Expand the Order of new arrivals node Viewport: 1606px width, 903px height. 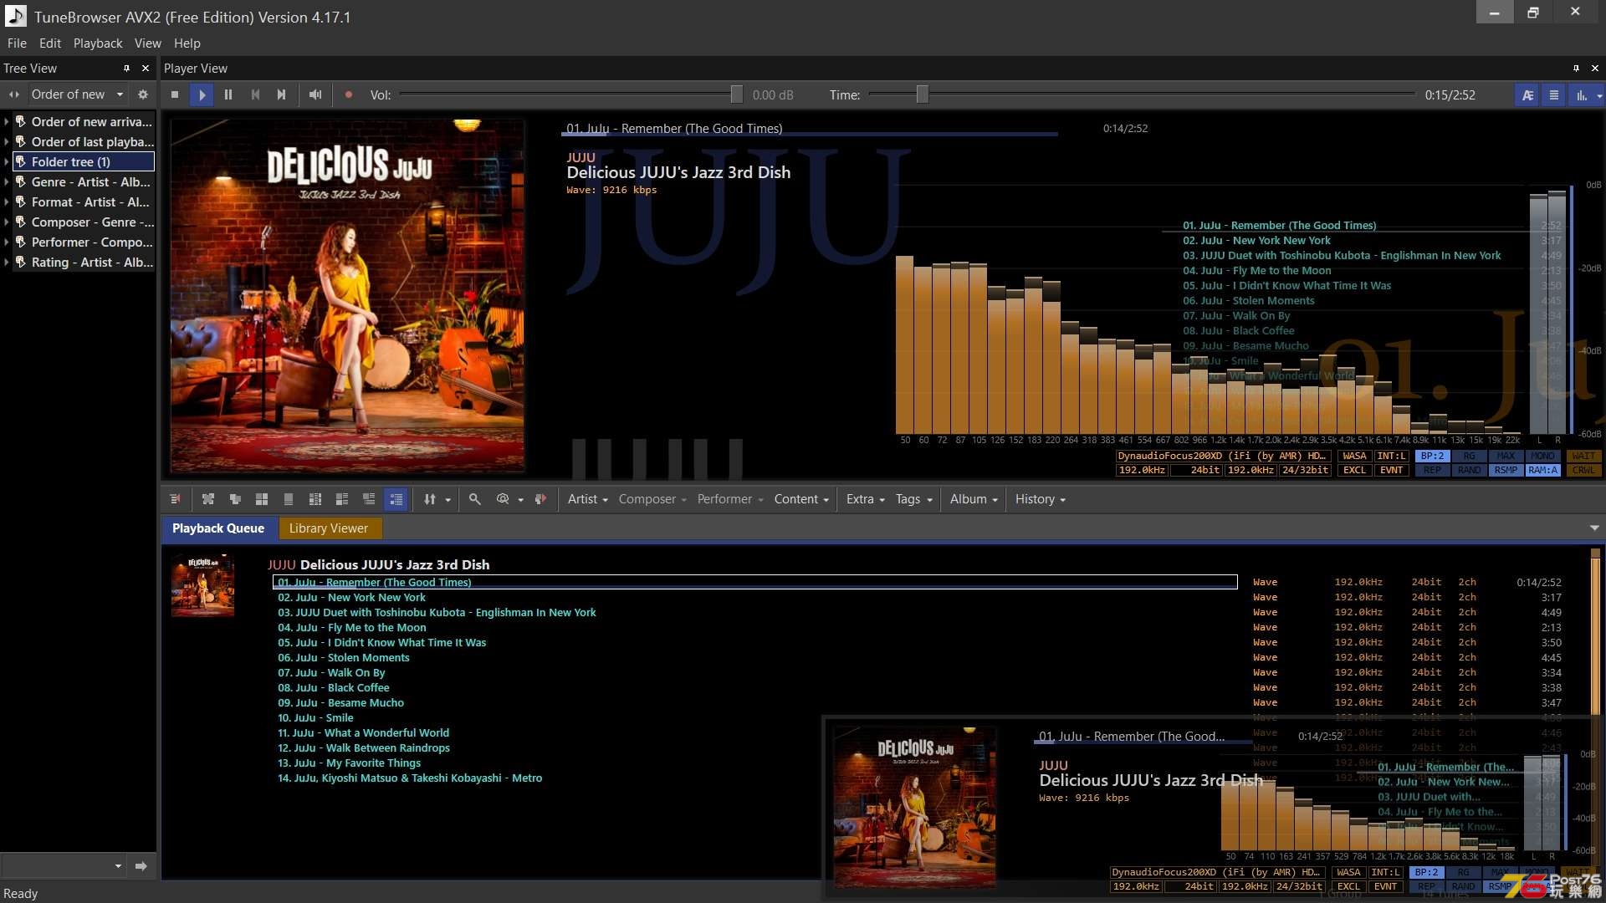[x=7, y=122]
